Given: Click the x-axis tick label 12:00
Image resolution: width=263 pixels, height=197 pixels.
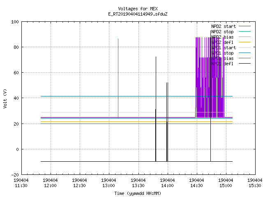Looking at the screenshot, I should pyautogui.click(x=50, y=186).
